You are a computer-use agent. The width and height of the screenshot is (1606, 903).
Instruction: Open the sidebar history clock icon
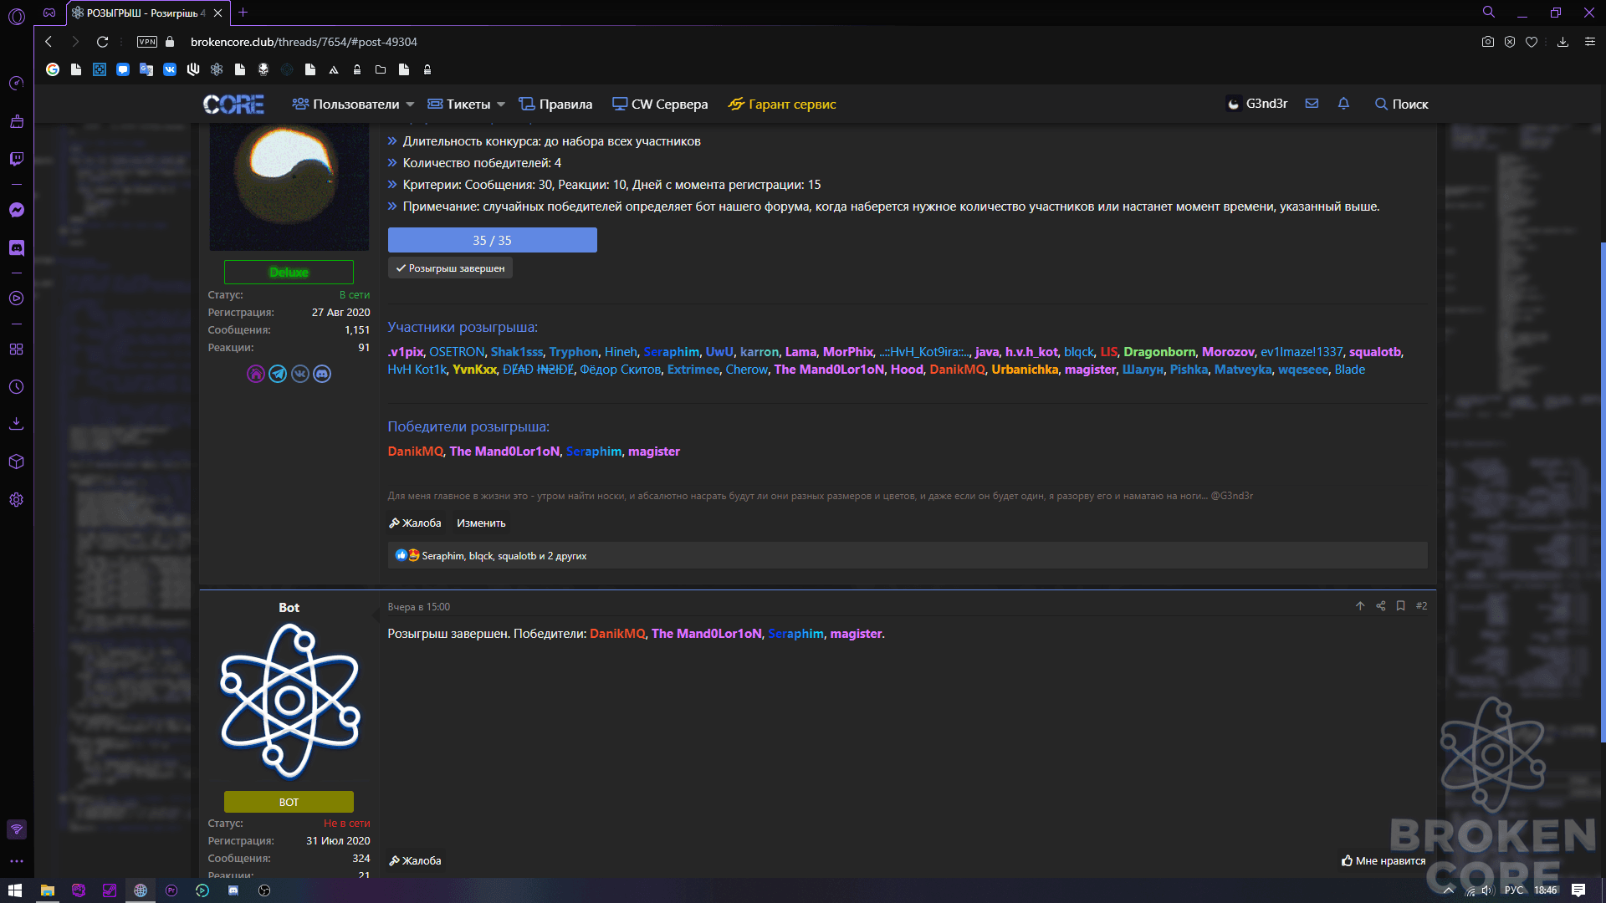click(x=16, y=387)
